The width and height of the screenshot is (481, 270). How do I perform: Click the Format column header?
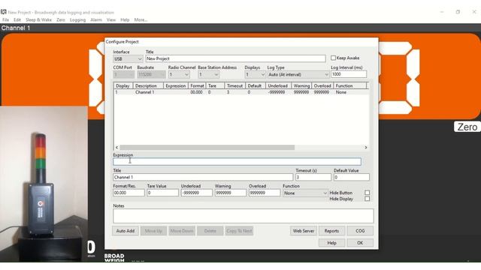point(197,85)
